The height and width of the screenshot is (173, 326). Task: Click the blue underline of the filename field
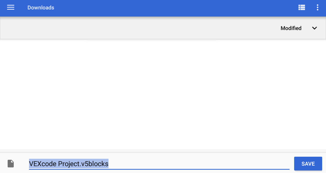tap(159, 169)
